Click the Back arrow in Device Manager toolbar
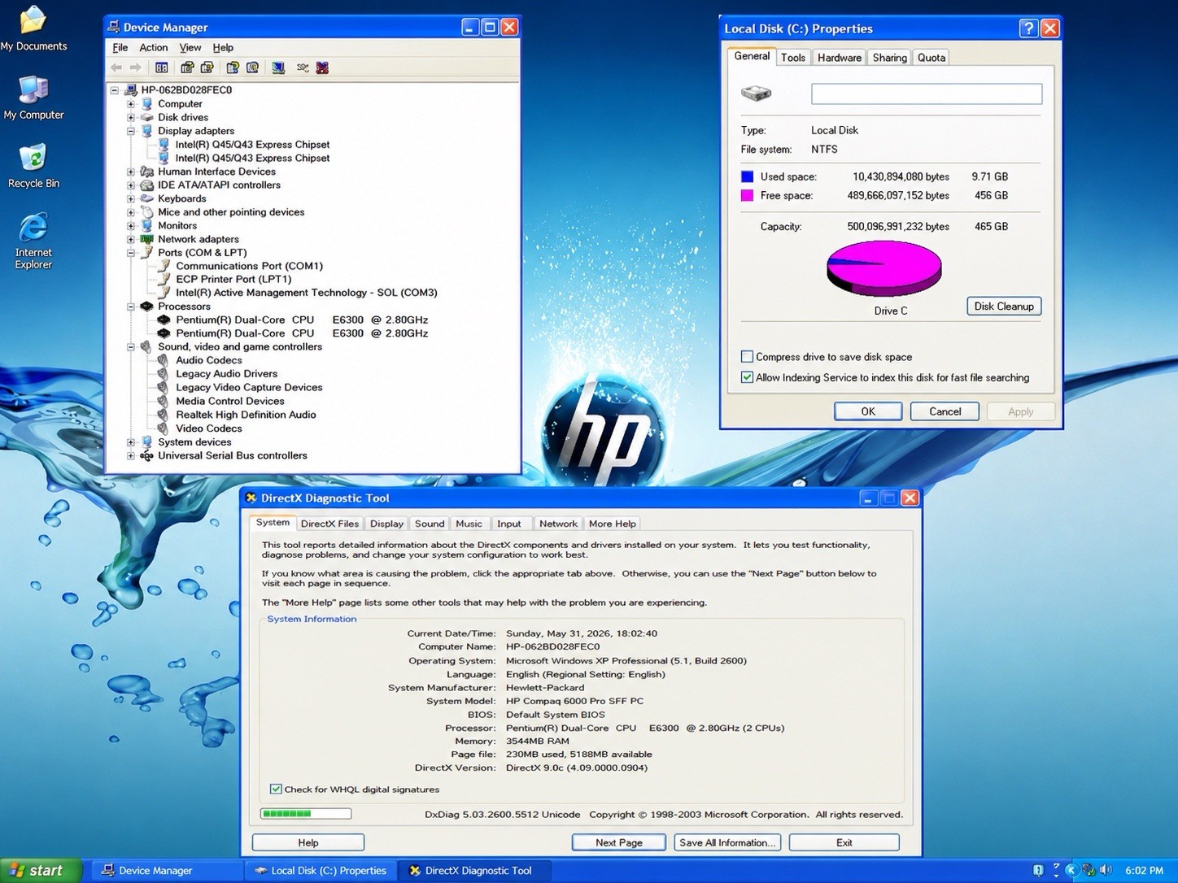Viewport: 1178px width, 883px height. tap(116, 67)
